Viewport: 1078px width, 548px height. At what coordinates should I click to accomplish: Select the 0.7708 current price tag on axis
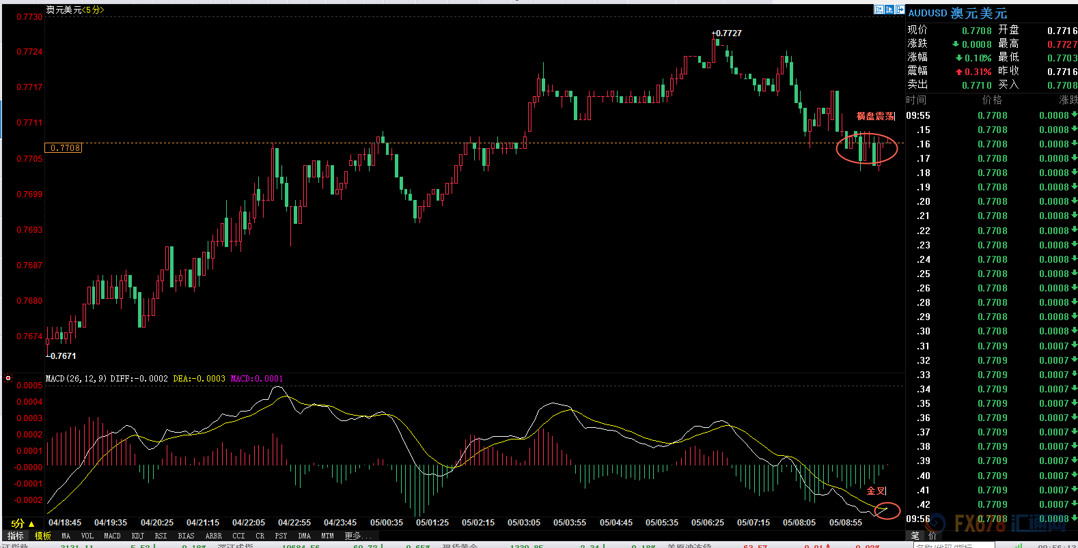(x=64, y=148)
